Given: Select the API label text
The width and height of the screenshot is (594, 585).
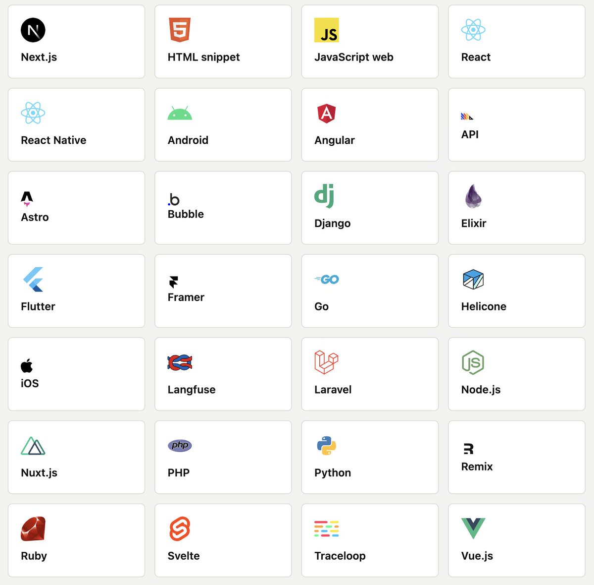Looking at the screenshot, I should (470, 134).
